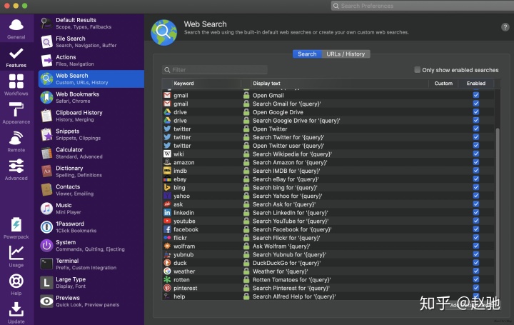Select Calculator feature
This screenshot has width=514, height=325.
[x=91, y=153]
